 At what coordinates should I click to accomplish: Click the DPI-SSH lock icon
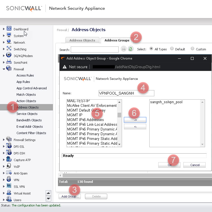(x=9, y=152)
